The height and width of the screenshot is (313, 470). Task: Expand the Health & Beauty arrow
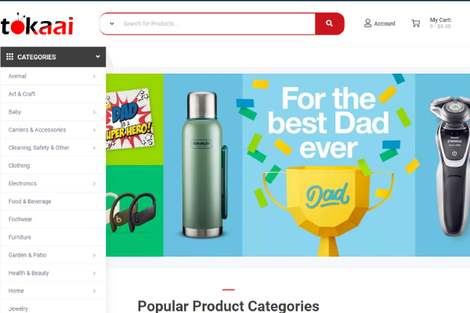94,273
